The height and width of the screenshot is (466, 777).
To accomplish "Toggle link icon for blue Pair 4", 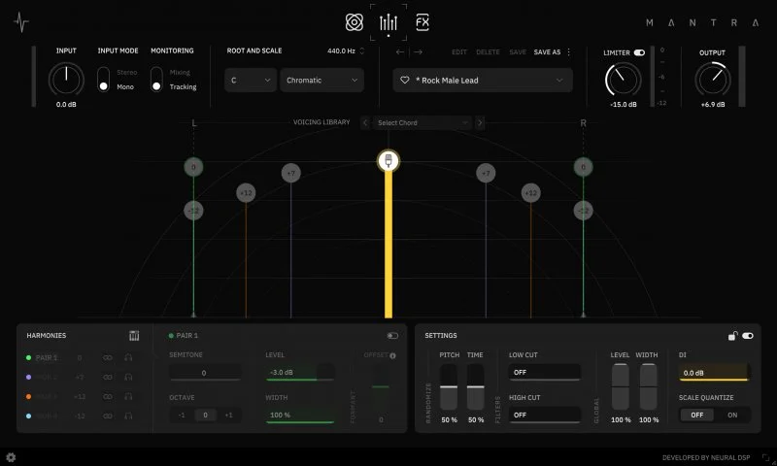I will (x=108, y=416).
